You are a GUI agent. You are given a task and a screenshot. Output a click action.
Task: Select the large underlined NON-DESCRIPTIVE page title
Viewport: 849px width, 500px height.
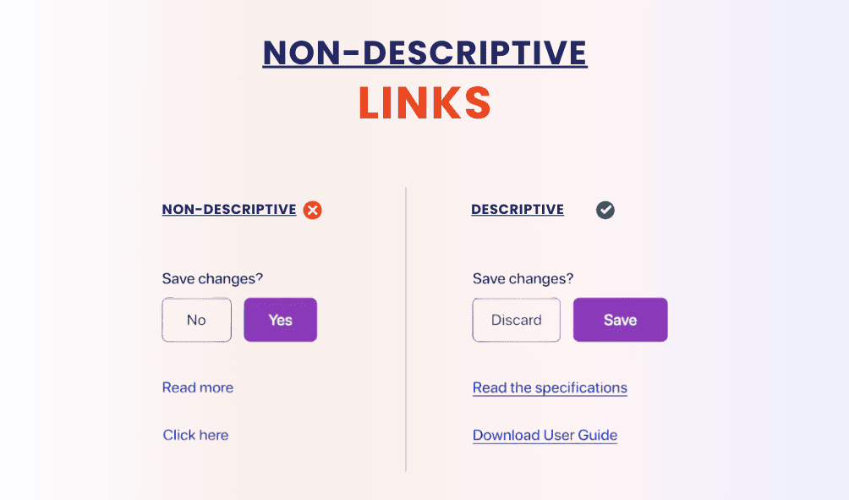(424, 52)
